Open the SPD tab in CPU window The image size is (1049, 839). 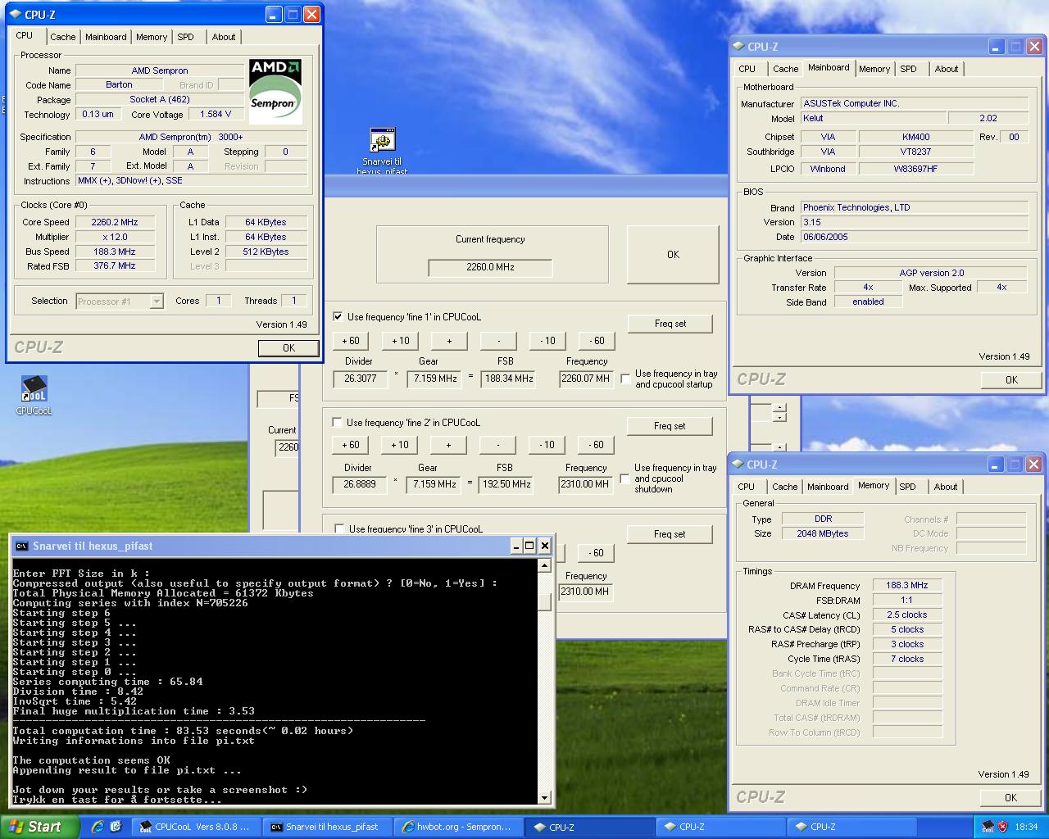coord(186,37)
